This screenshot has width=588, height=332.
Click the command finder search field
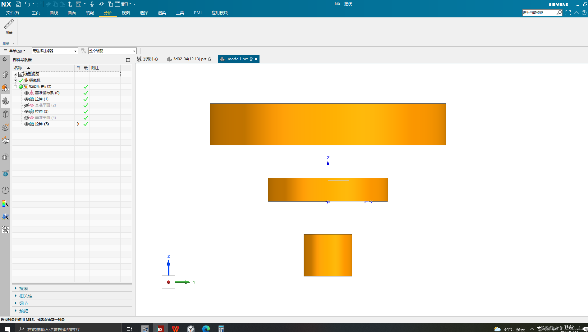coord(539,13)
